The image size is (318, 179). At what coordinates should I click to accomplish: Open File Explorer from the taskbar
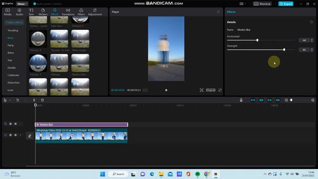click(161, 174)
